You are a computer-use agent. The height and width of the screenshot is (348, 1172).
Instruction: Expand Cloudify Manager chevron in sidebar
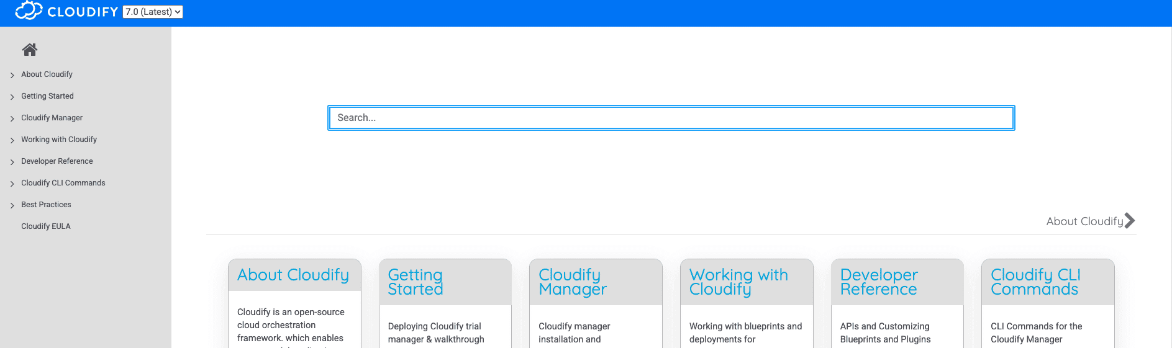tap(12, 118)
